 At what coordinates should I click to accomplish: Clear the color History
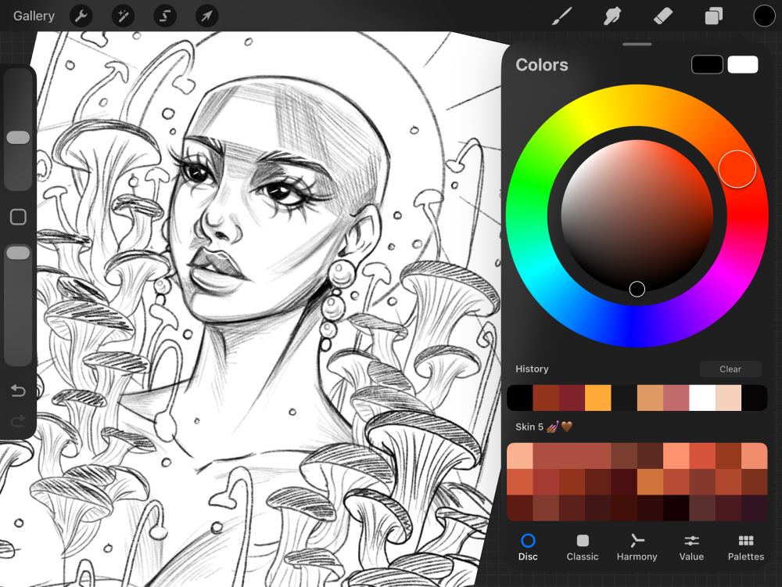pyautogui.click(x=730, y=369)
